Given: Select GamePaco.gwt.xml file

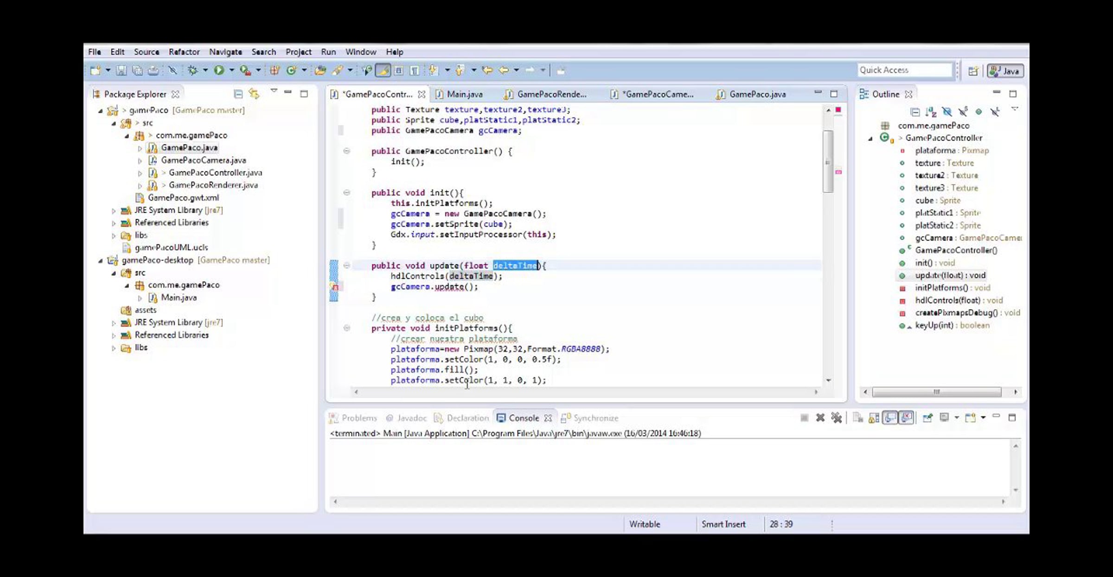Looking at the screenshot, I should coord(183,197).
